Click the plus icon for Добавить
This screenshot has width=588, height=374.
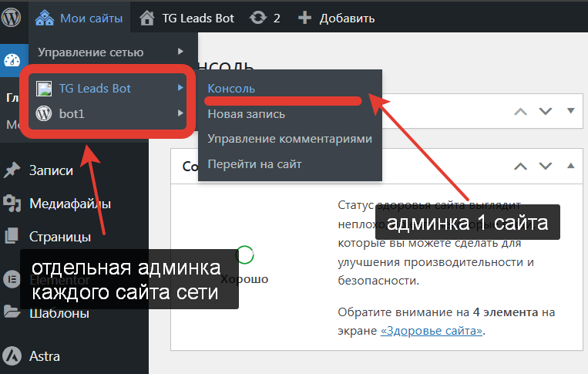coord(304,18)
